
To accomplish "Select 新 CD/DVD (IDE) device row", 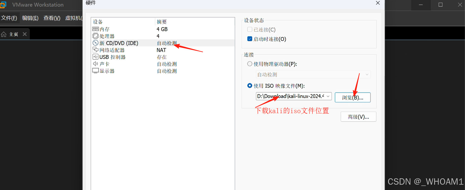I will pyautogui.click(x=163, y=43).
